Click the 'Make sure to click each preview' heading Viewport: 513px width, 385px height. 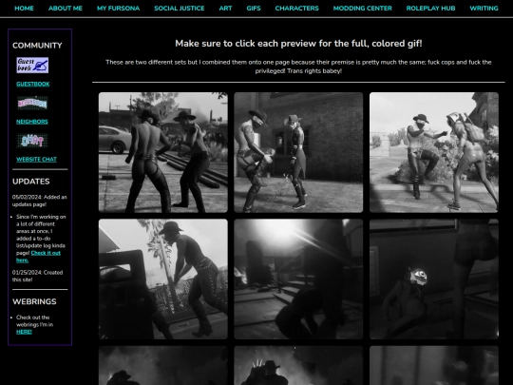298,43
